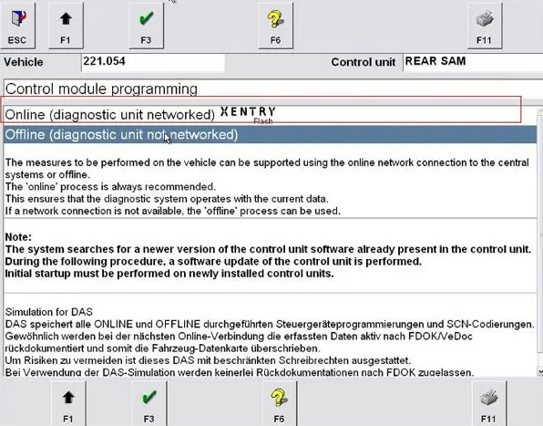
Task: Click the Control module programming heading
Action: click(x=101, y=88)
